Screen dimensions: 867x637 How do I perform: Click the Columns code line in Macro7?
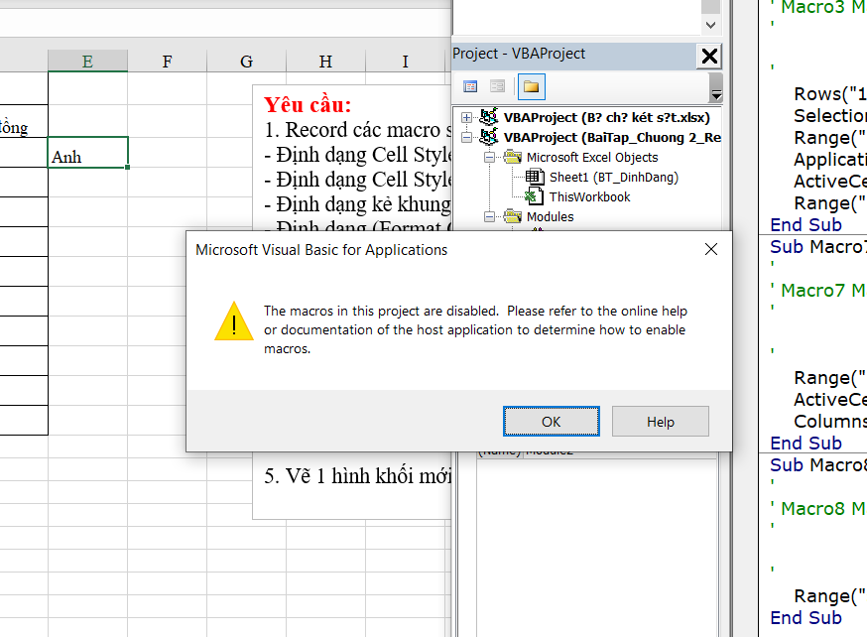[830, 422]
